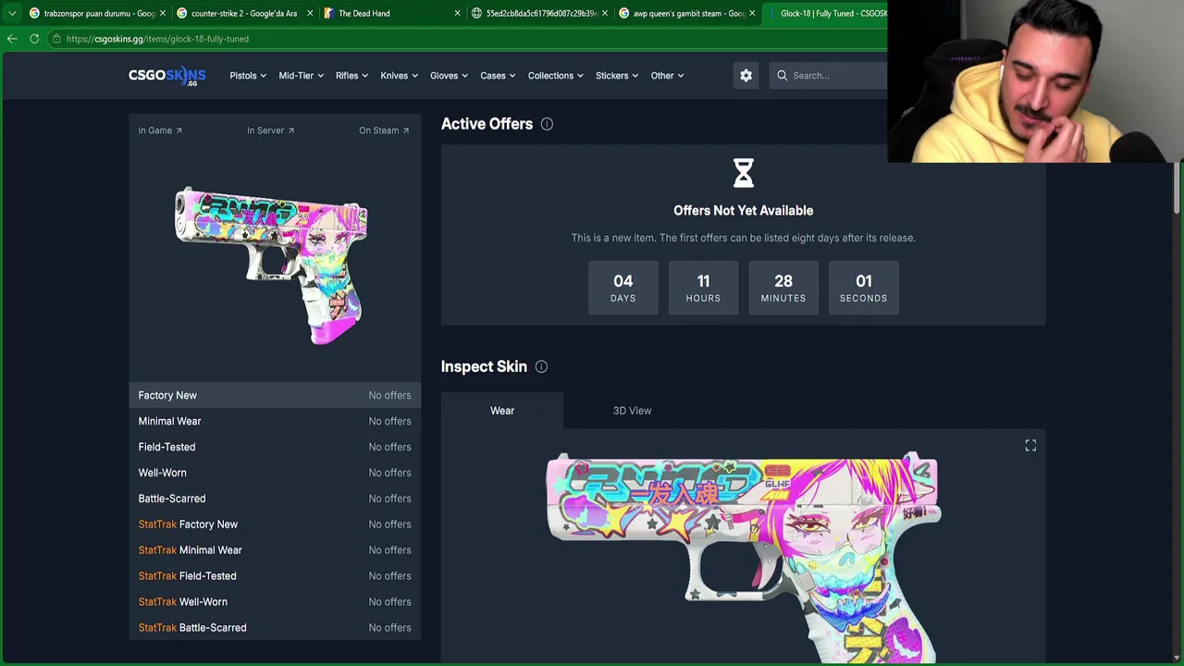The height and width of the screenshot is (666, 1184).
Task: Expand the Cases dropdown menu
Action: point(498,76)
